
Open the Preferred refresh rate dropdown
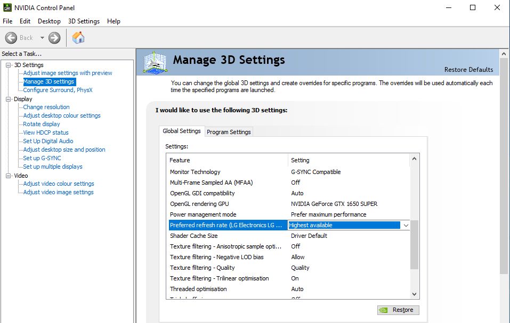tap(406, 225)
